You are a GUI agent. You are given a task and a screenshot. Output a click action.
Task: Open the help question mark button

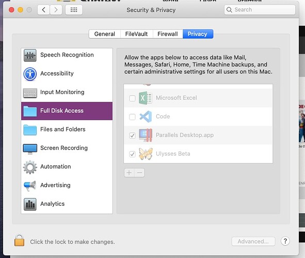(x=285, y=241)
